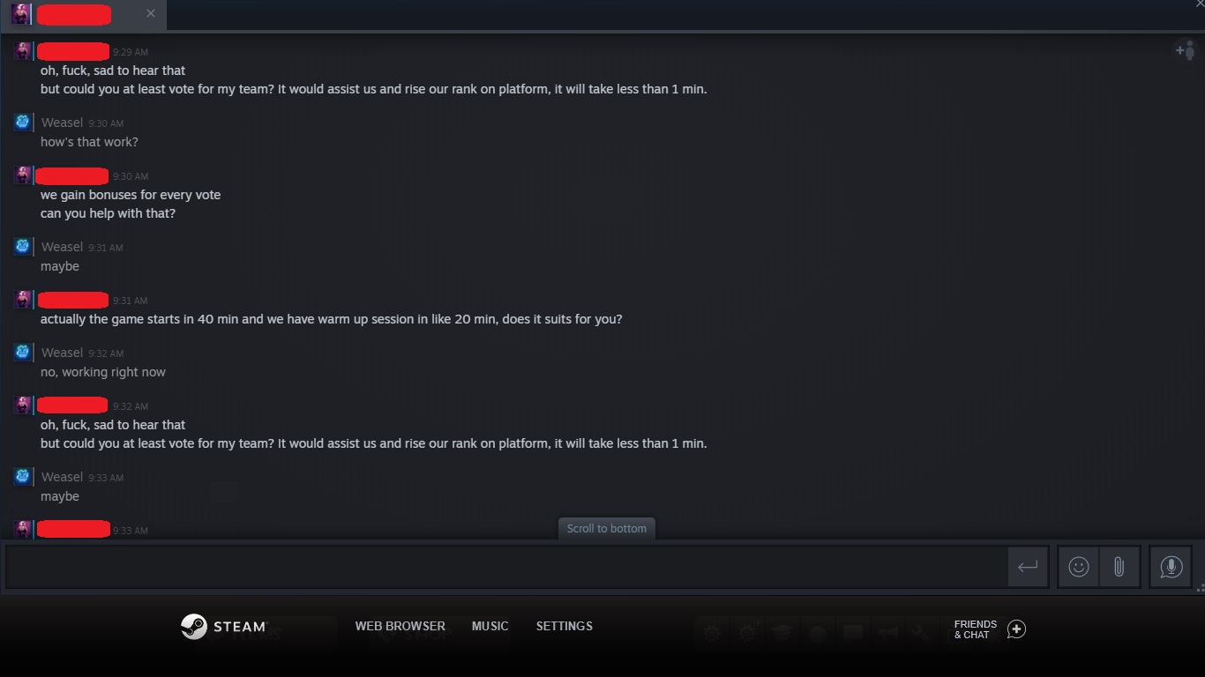Click the Scroll to bottom button
This screenshot has height=677, width=1205.
click(607, 528)
